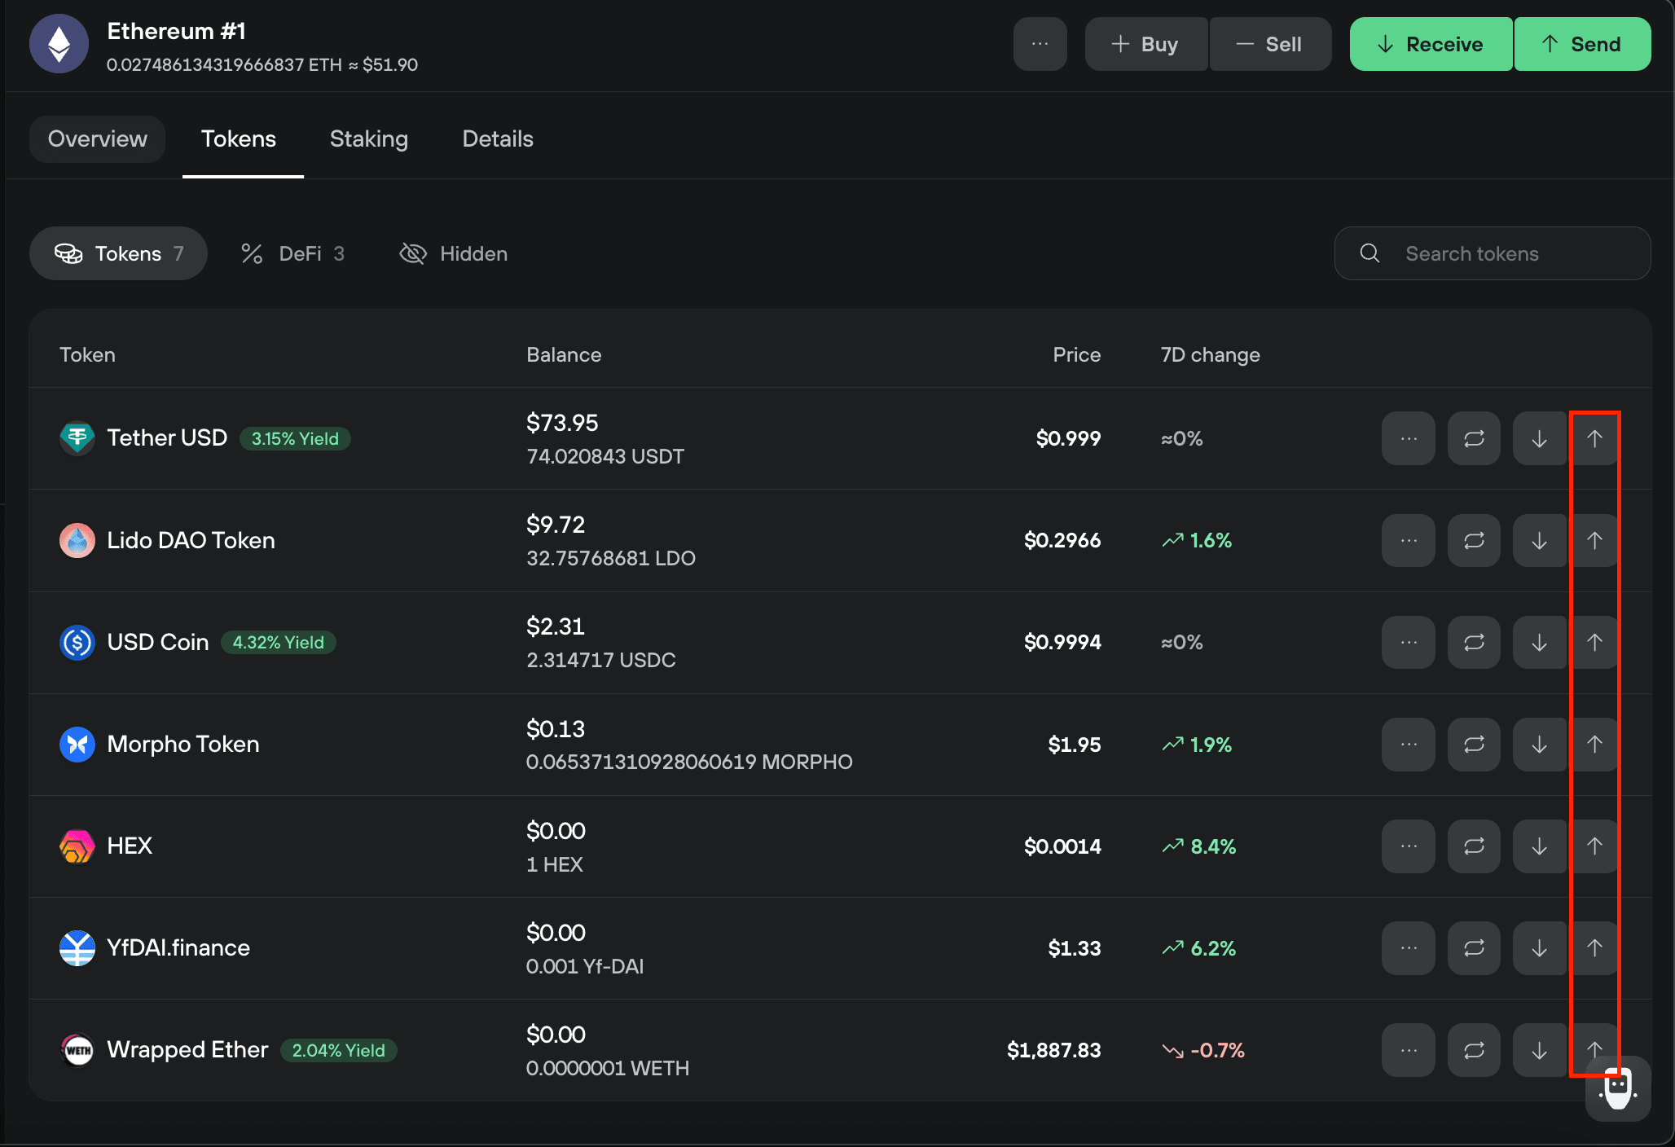The image size is (1675, 1147).
Task: Receive USD Coin with down arrow
Action: click(1539, 642)
